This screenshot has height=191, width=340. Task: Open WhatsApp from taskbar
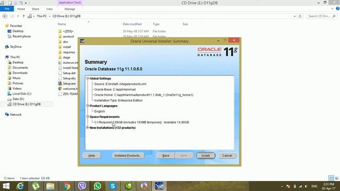(97, 186)
